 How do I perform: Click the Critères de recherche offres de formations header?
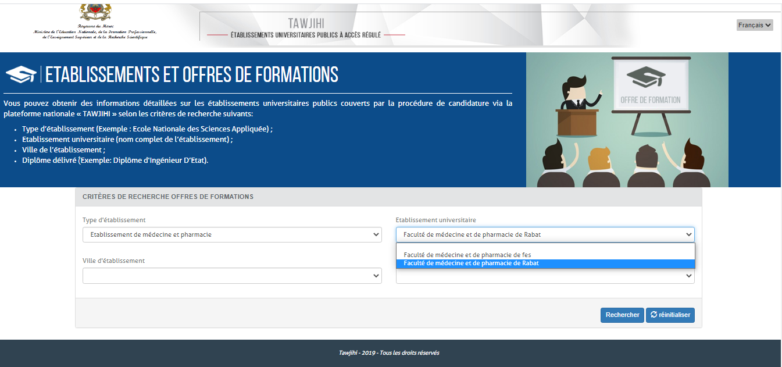tap(168, 197)
